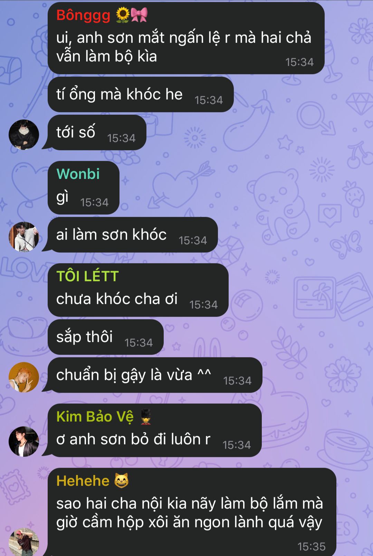The width and height of the screenshot is (373, 556).
Task: Select the 'anh sơn mắt ngấn lệ' message
Action: (186, 38)
